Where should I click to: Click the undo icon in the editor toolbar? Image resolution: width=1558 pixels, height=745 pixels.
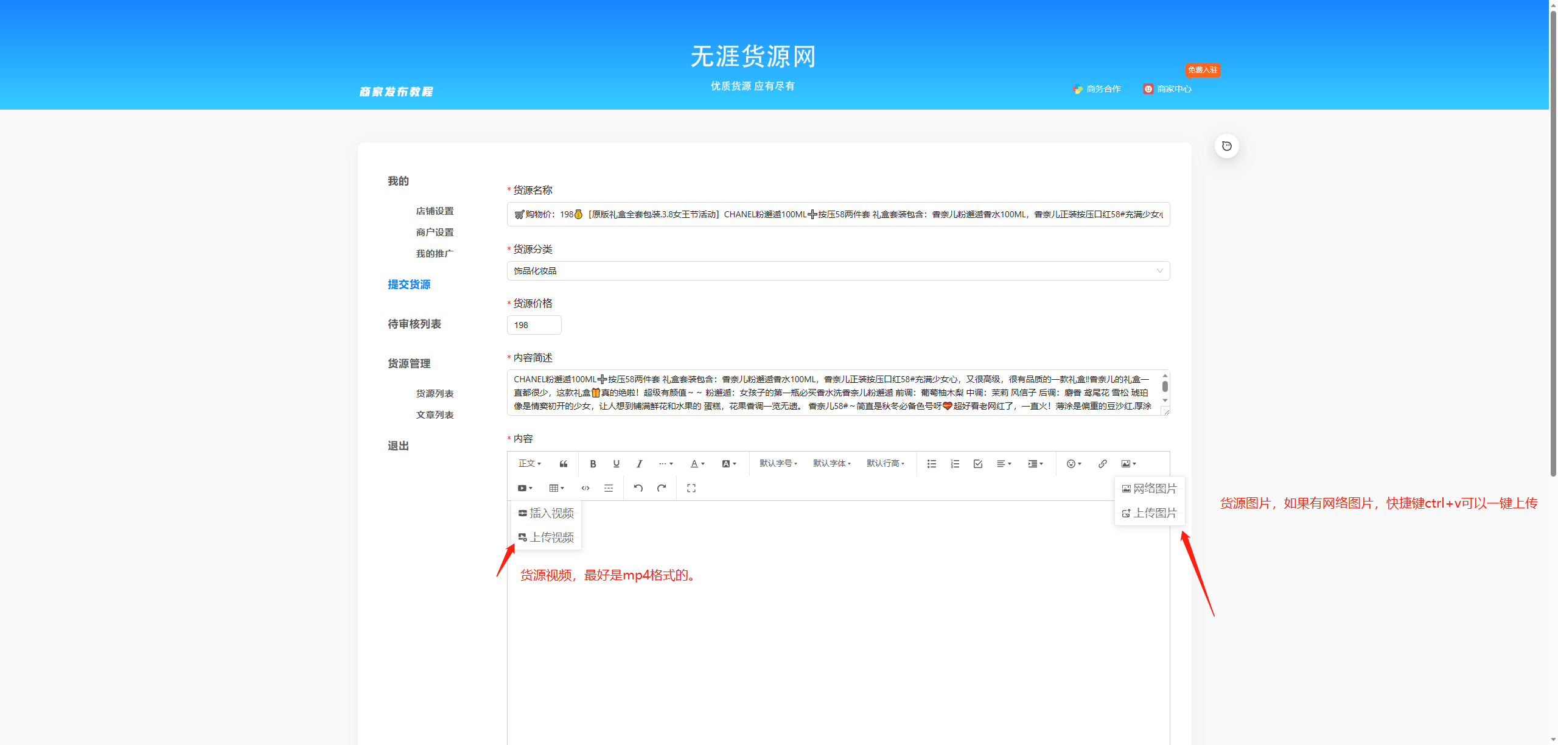(x=638, y=488)
